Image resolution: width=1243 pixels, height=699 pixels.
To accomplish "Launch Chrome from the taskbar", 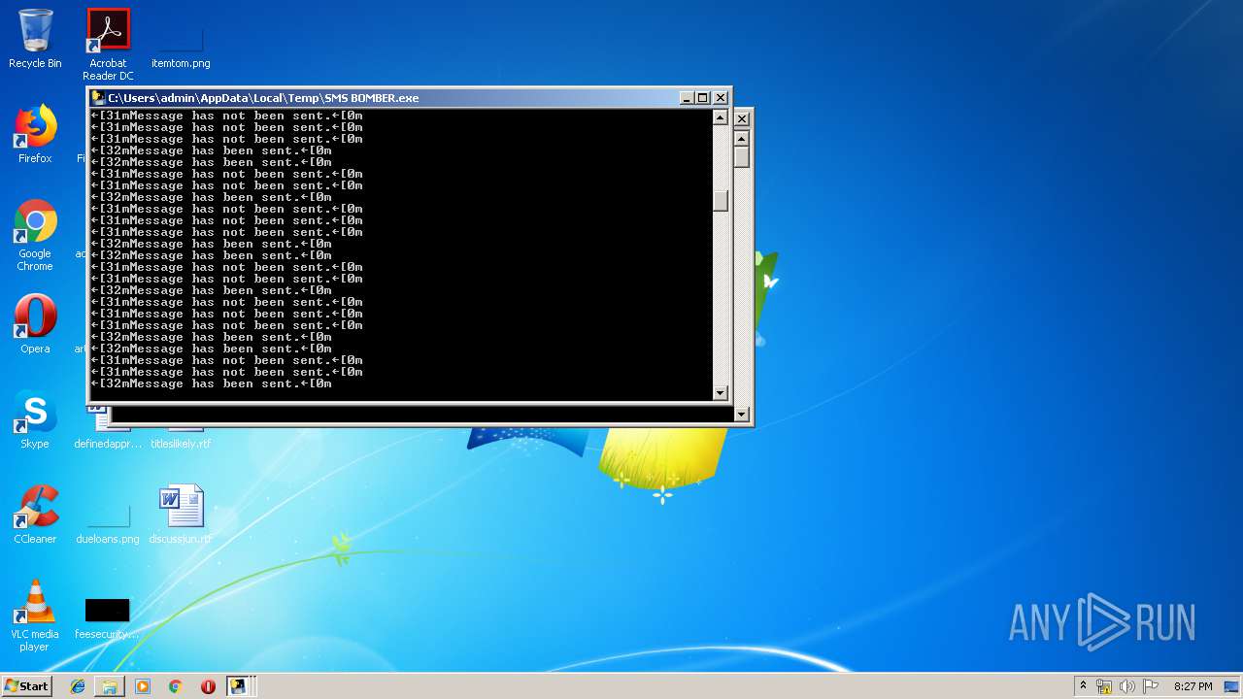I will 175,686.
